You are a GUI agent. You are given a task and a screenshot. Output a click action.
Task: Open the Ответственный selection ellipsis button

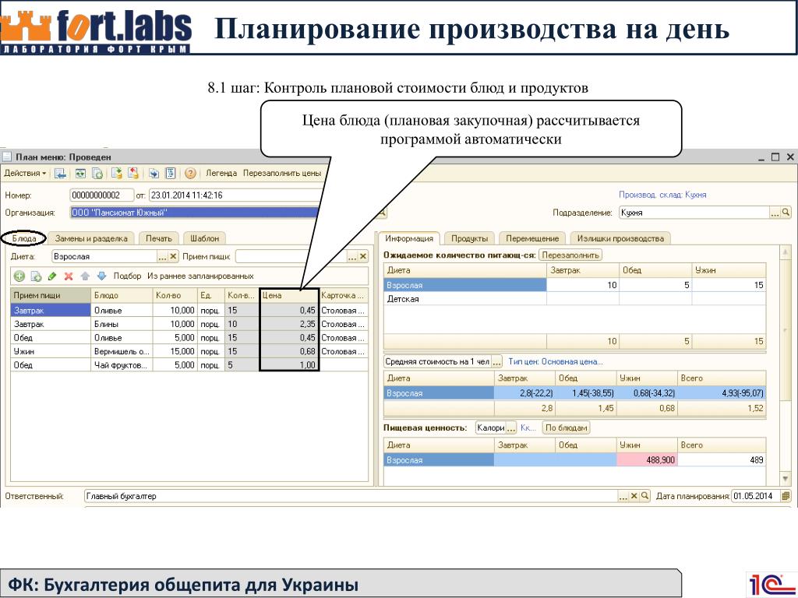(623, 496)
